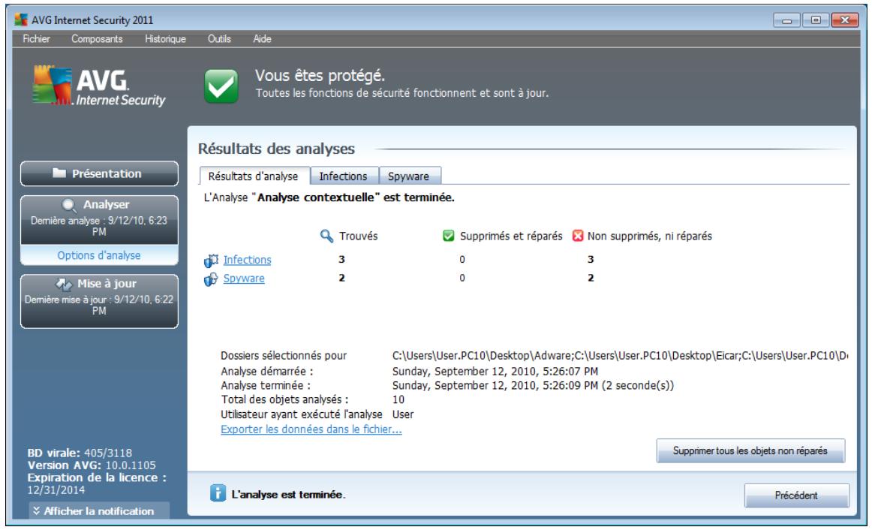The image size is (872, 530).
Task: Click the Vous êtes protégé heading
Action: (320, 75)
